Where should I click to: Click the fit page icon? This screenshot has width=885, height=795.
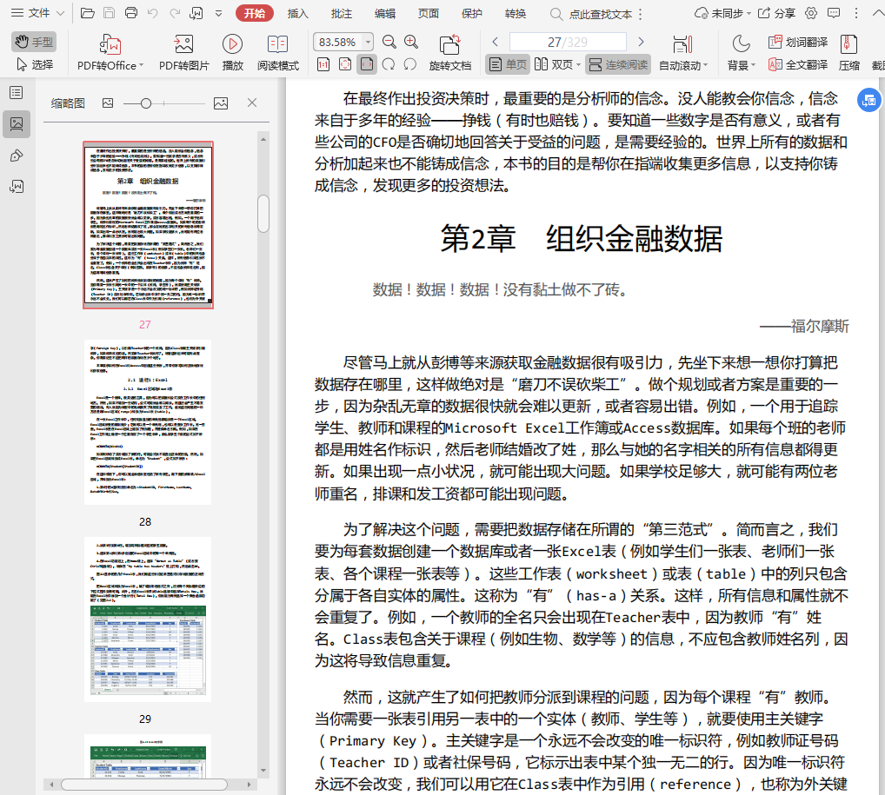pos(345,64)
